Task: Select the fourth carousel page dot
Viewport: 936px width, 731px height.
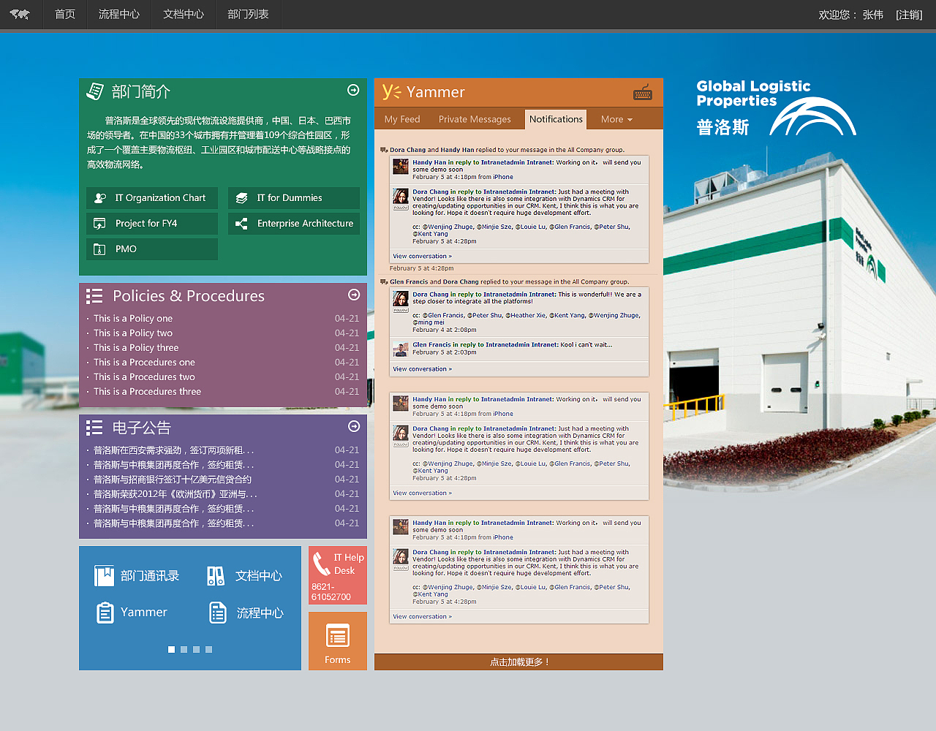Action: pyautogui.click(x=209, y=649)
